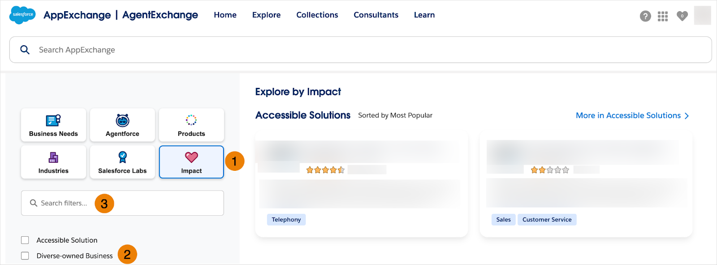
Task: Click the Search filters magnifier icon
Action: (34, 203)
